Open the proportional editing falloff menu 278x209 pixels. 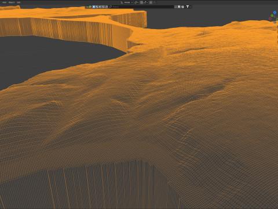coord(155,2)
